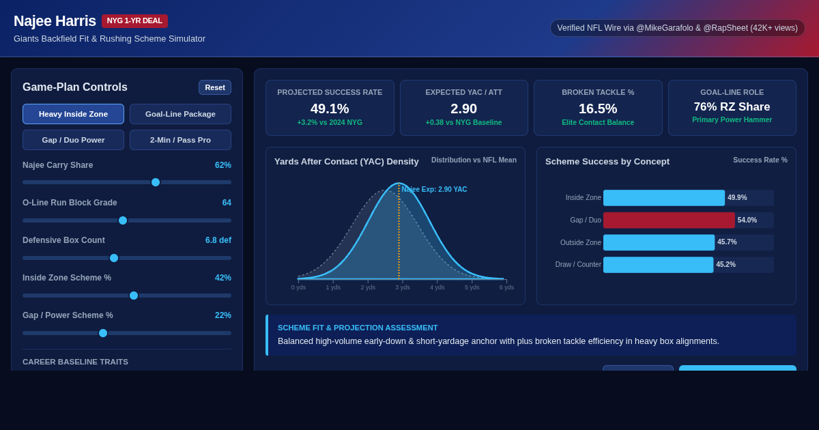
Task: Click the Gap / Power Scheme % slider handle
Action: point(103,333)
